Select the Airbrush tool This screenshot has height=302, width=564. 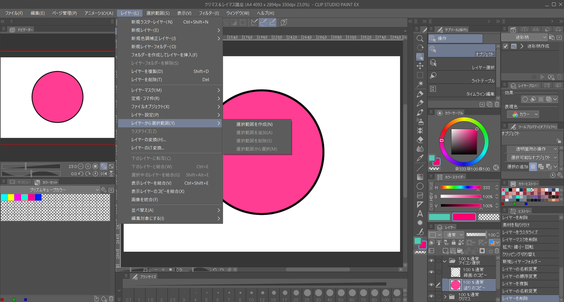420,121
